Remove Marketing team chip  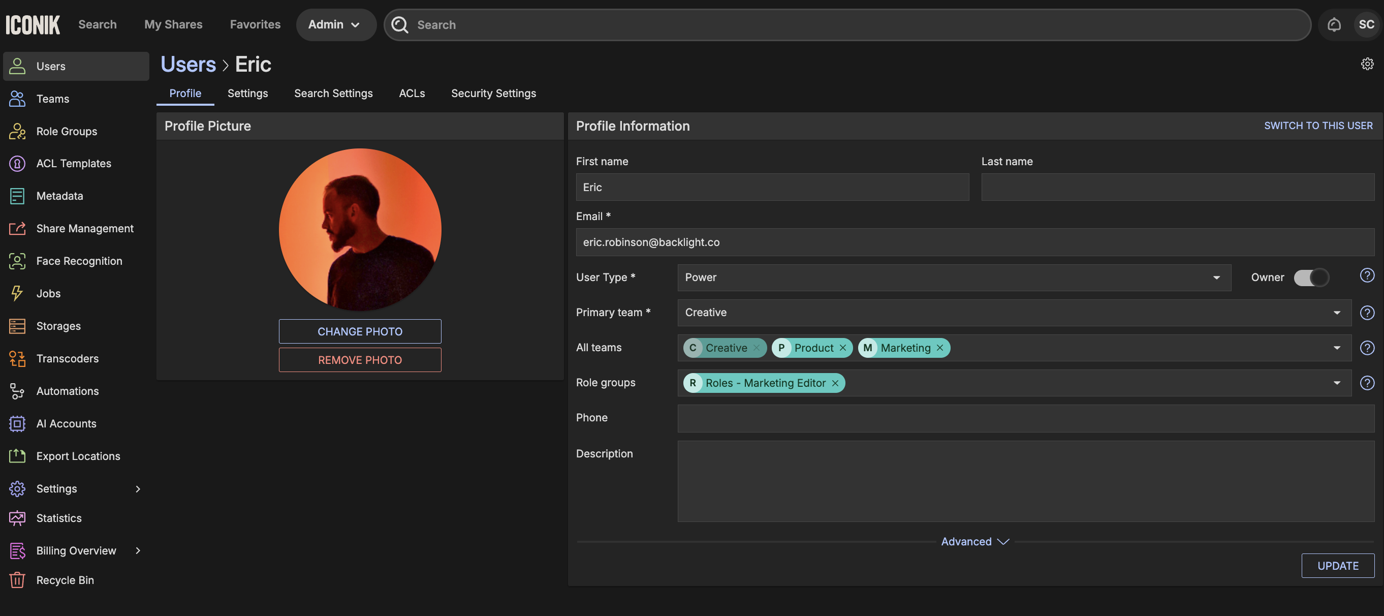tap(939, 348)
